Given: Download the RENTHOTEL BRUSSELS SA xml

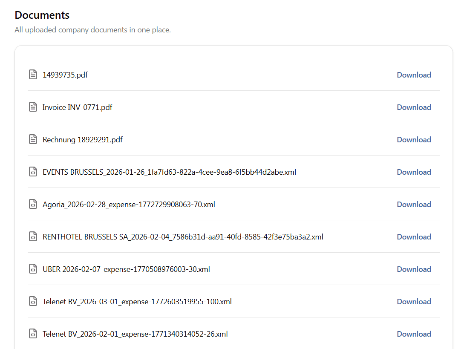Looking at the screenshot, I should click(x=414, y=237).
